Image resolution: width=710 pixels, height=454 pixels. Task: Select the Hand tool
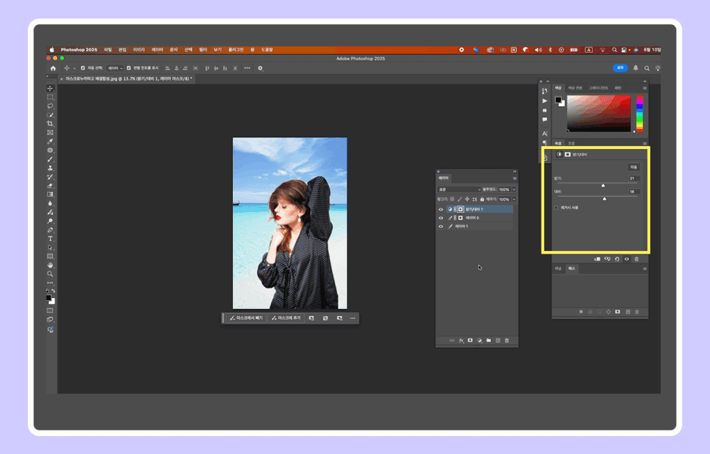(50, 265)
